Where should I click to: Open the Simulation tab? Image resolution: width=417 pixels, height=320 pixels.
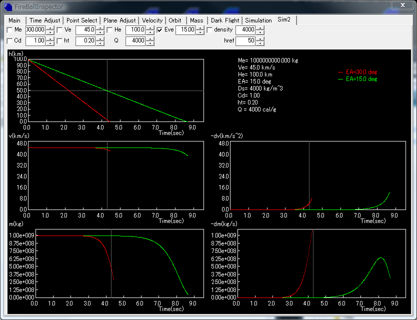(x=258, y=20)
